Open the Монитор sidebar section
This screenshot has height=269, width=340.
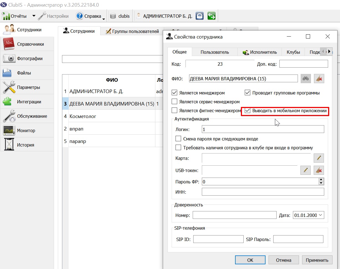27,130
